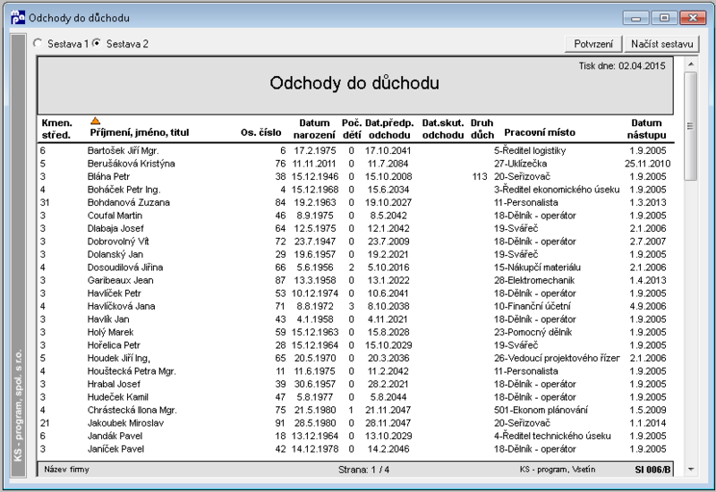Screen dimensions: 716x492
Task: Select row 'Havlíček Petr'
Action: 355,293
